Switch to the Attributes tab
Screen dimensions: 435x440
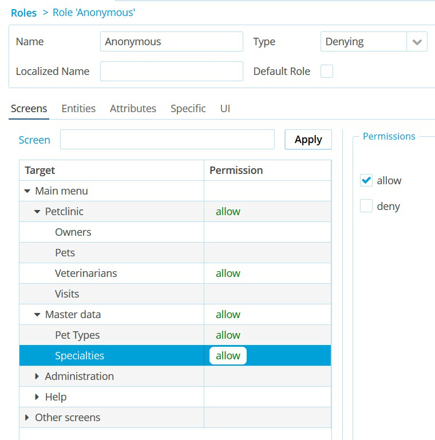tap(133, 108)
